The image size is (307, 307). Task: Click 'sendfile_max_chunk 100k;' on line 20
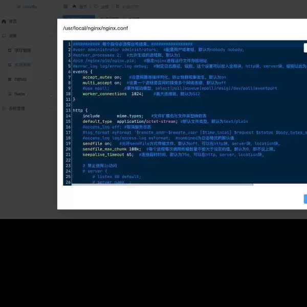pos(112,149)
